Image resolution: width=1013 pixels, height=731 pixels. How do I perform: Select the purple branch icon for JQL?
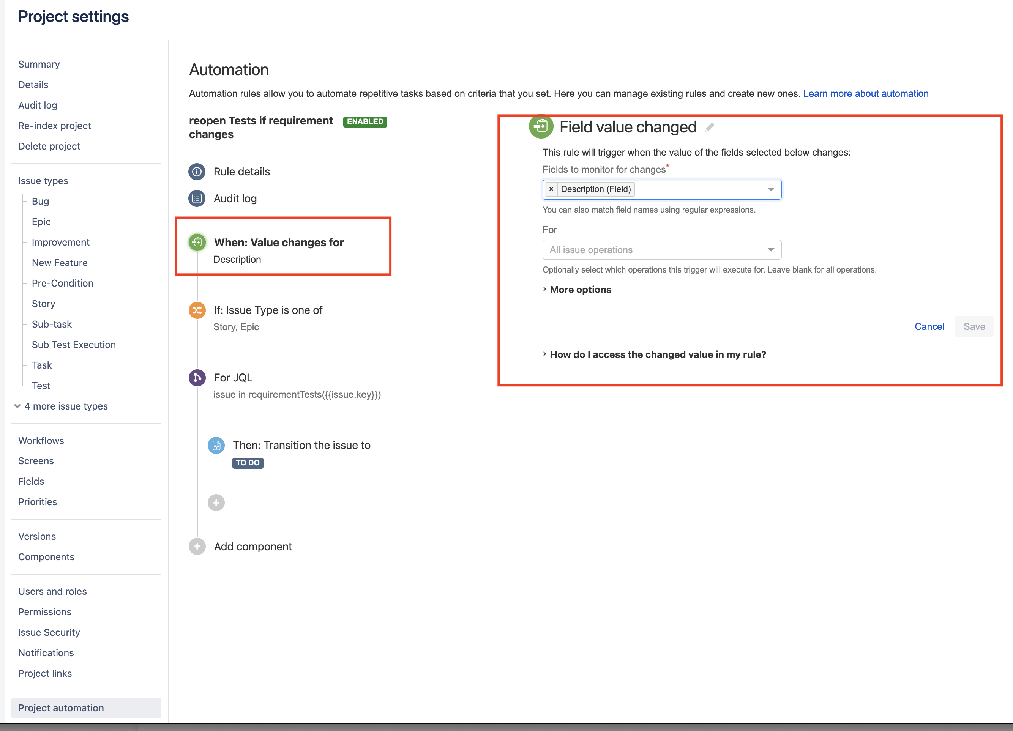(x=197, y=378)
